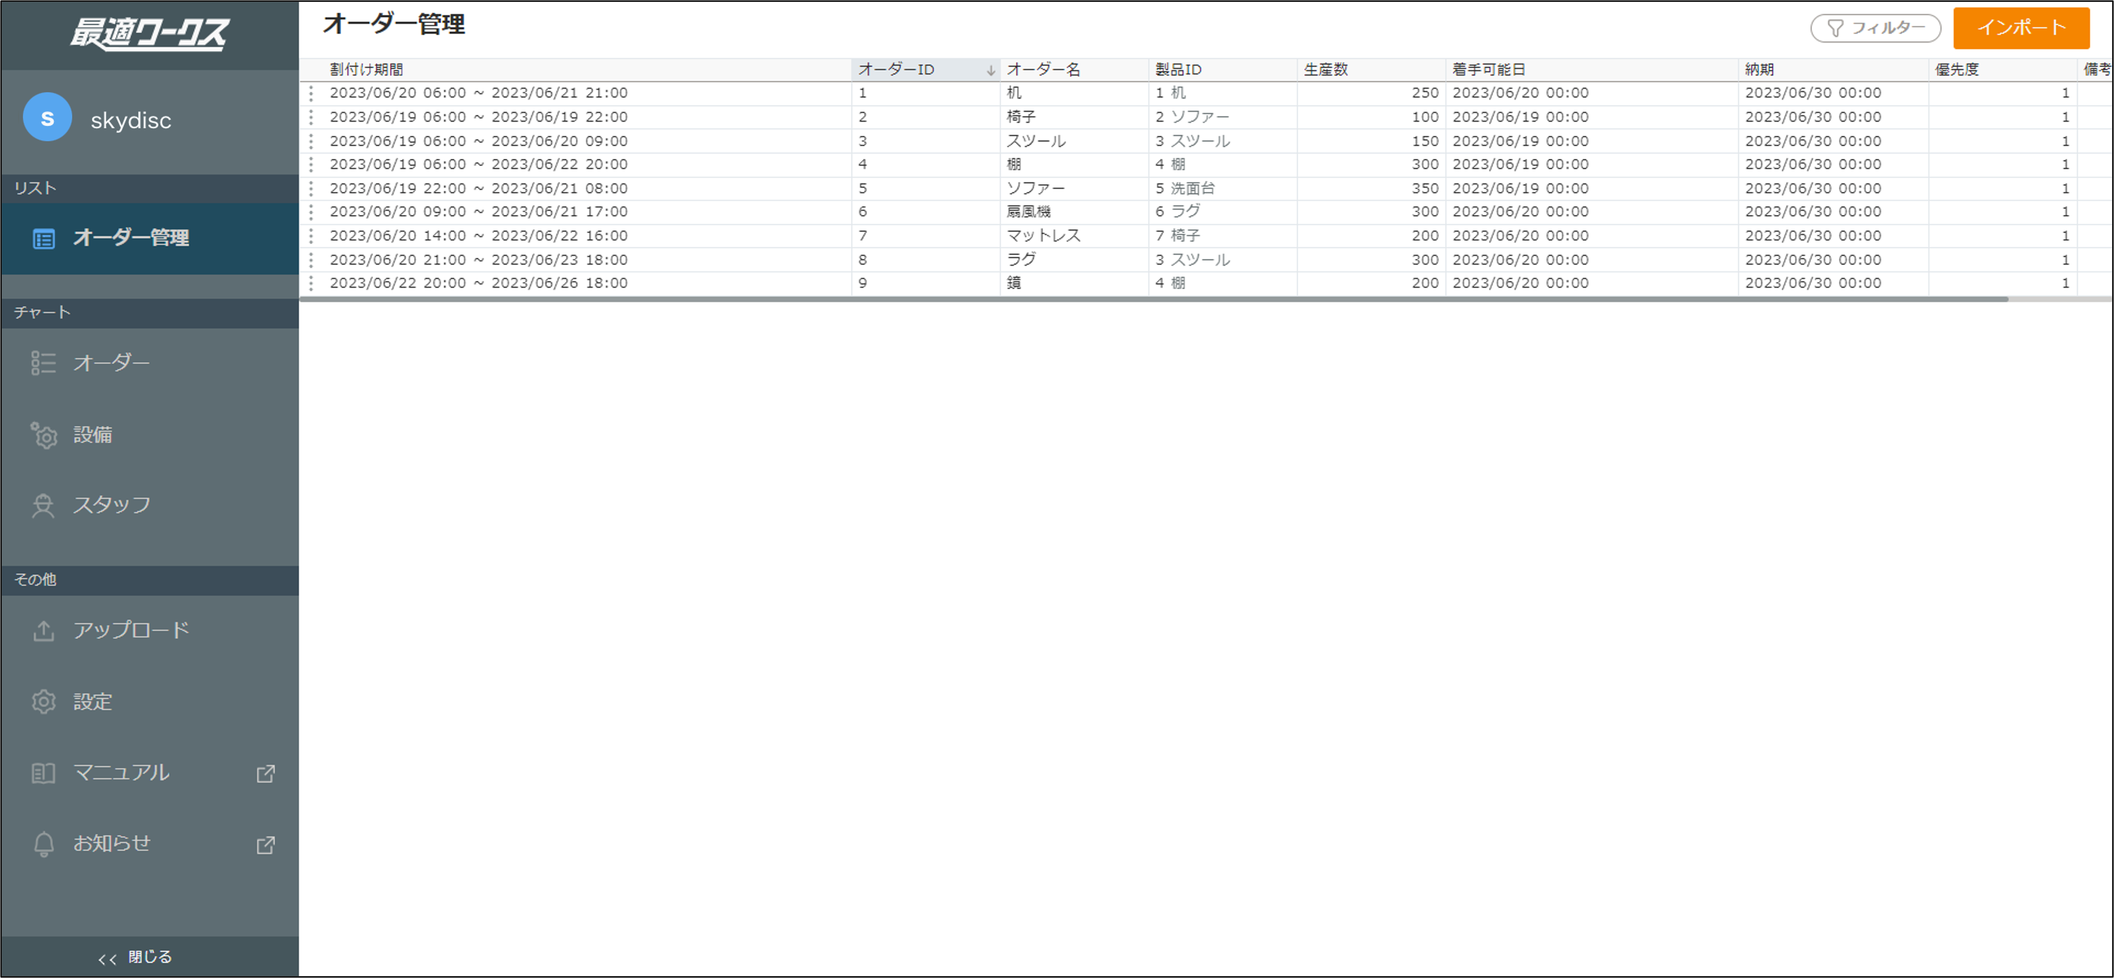Select product cell 2 ソファー

(1223, 117)
